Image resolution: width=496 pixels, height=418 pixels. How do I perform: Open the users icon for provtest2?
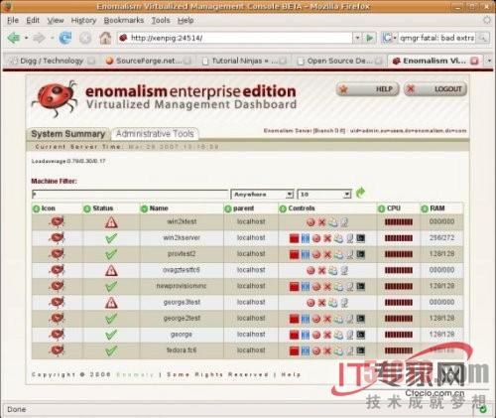point(338,254)
